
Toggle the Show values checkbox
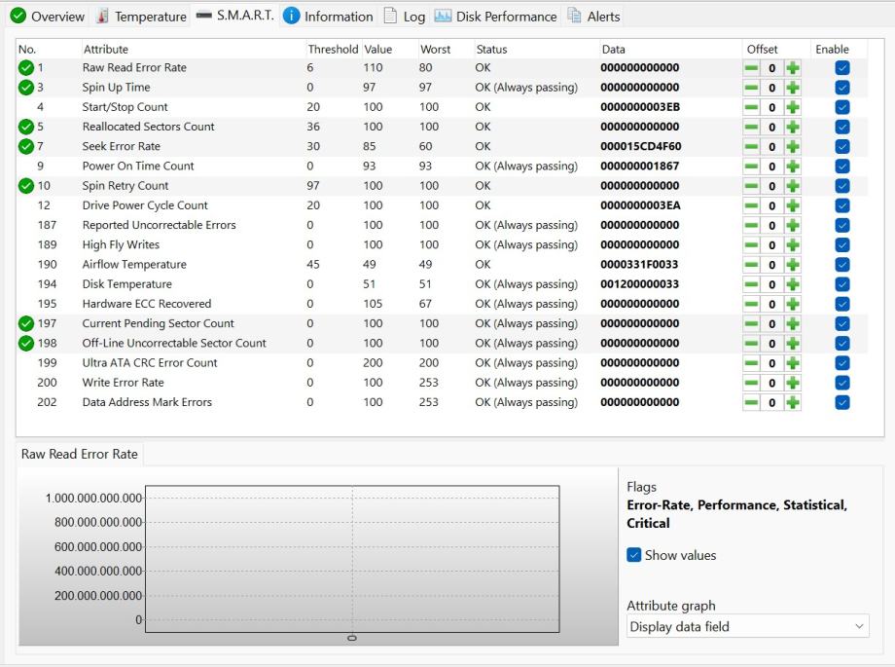tap(633, 555)
